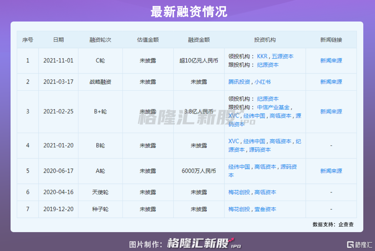Screen dimensions: 375x251
Task: Open 经纬中国 in the A轮 row
Action: [239, 167]
